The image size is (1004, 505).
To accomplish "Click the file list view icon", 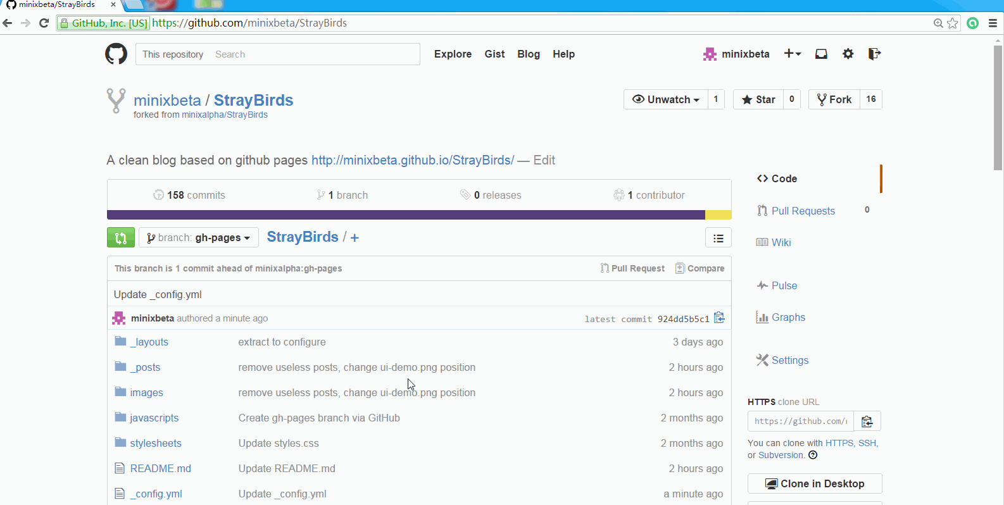I will (x=718, y=238).
